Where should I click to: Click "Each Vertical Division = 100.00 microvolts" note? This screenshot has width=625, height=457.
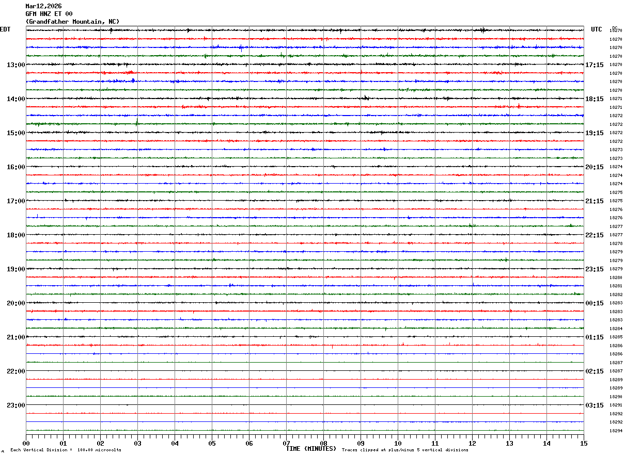[x=66, y=450]
